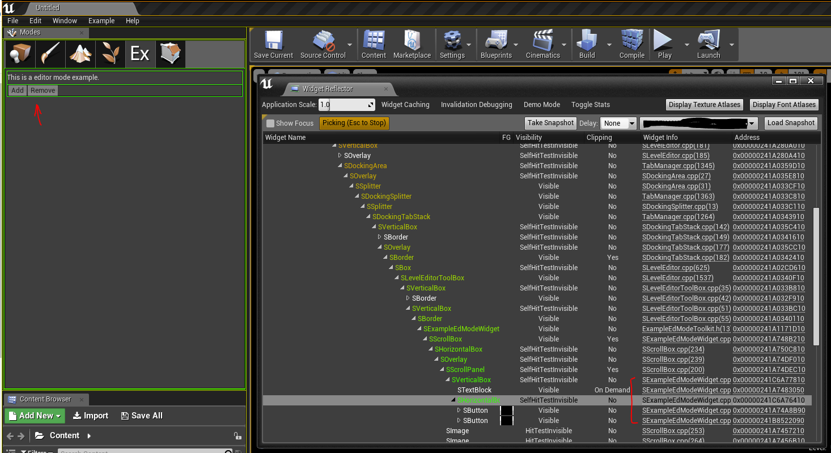Click the Widget Reflector vertical scrollbar
The height and width of the screenshot is (453, 831).
pos(816,276)
